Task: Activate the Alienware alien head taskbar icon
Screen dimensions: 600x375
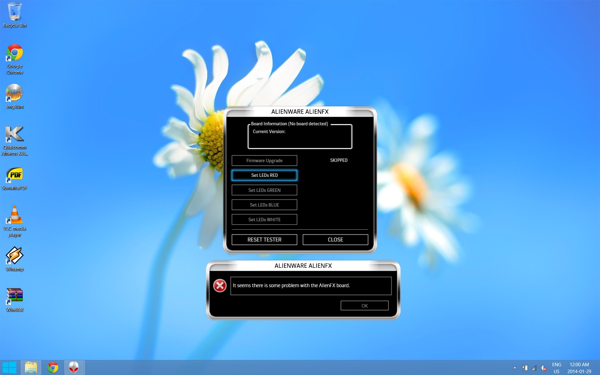Action: point(74,367)
